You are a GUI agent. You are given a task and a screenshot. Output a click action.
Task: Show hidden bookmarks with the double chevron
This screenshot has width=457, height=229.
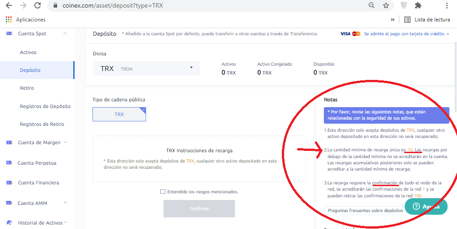pos(393,20)
